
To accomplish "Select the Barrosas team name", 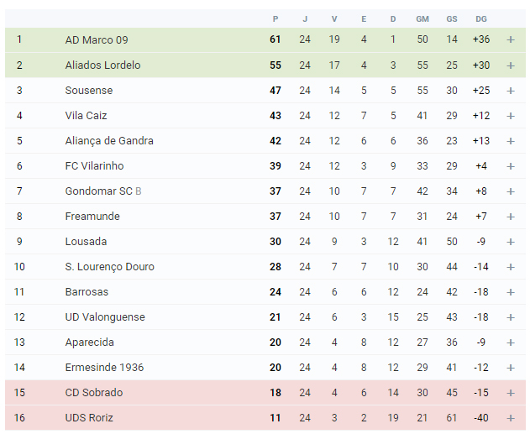I will (x=87, y=292).
